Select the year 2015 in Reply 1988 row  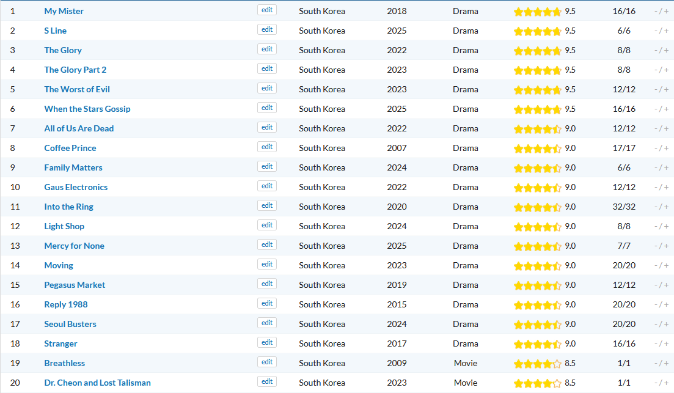click(x=397, y=304)
